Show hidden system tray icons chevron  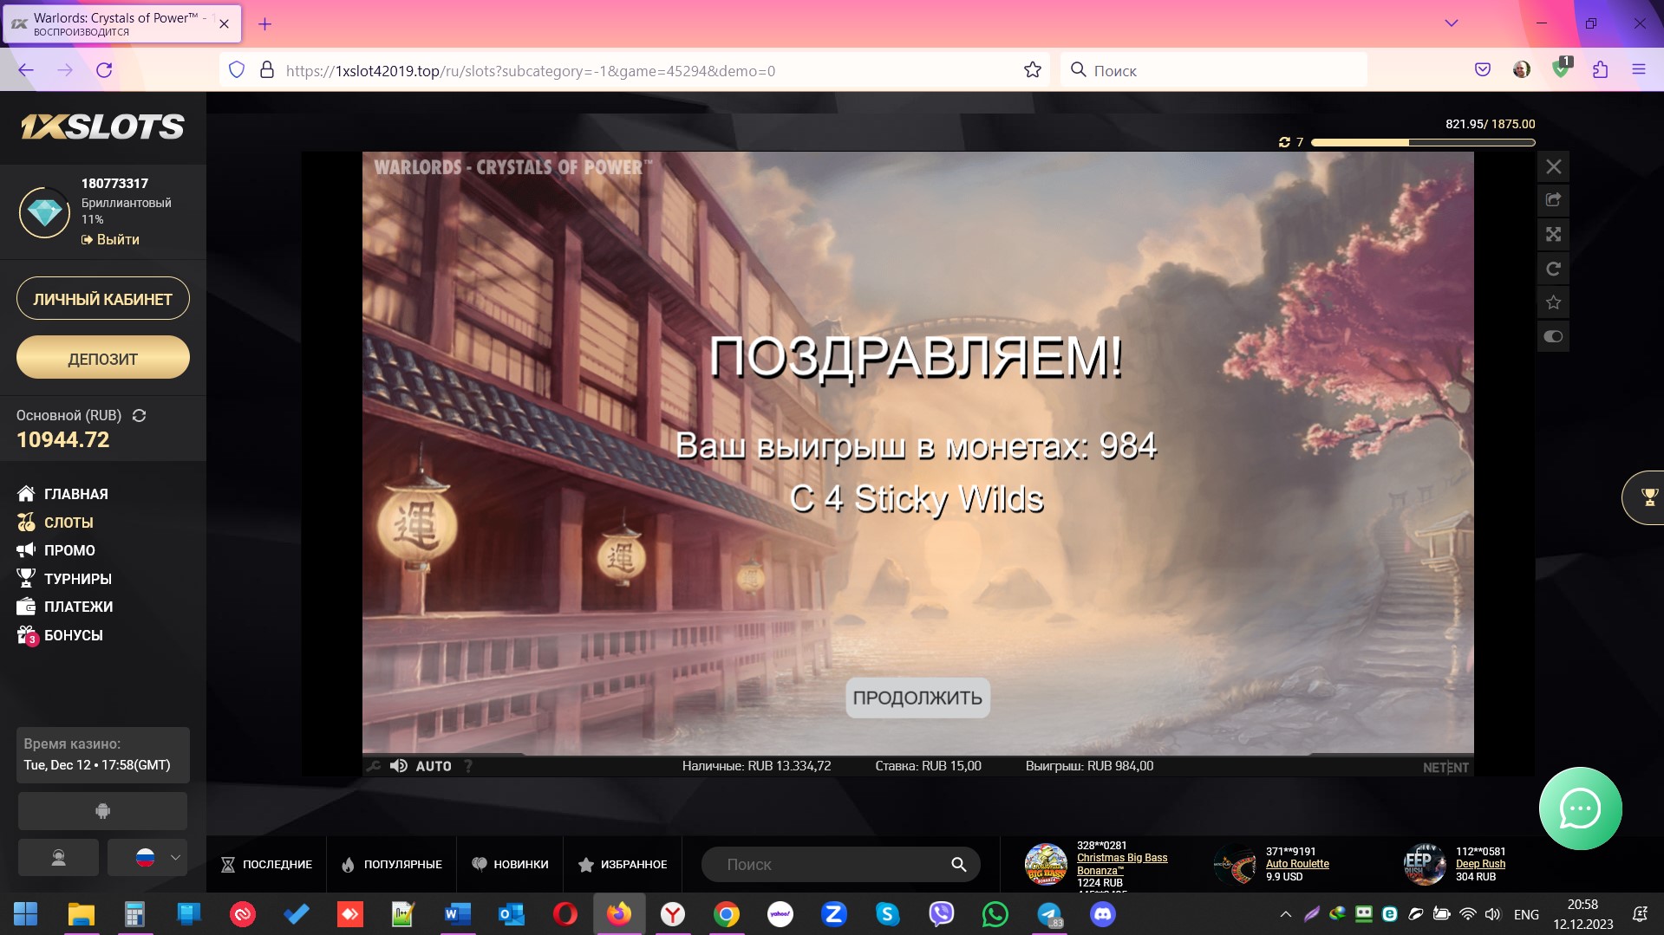tap(1285, 914)
